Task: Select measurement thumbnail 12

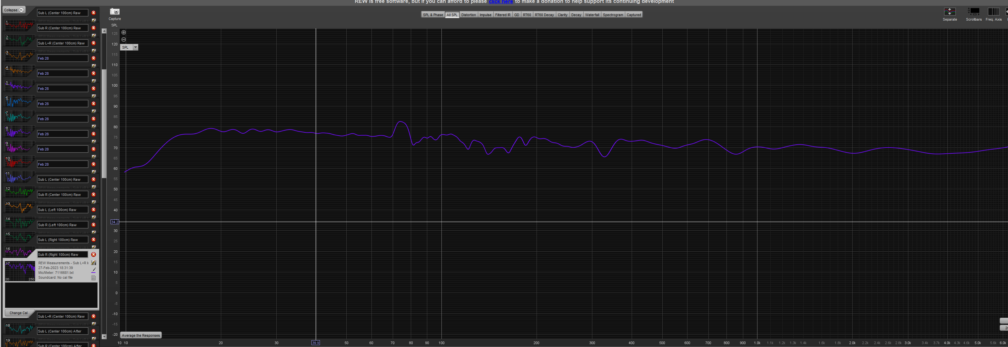Action: click(20, 192)
